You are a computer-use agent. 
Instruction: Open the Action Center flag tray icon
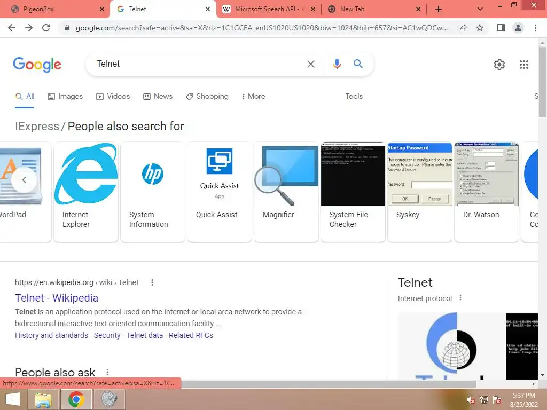tap(497, 400)
